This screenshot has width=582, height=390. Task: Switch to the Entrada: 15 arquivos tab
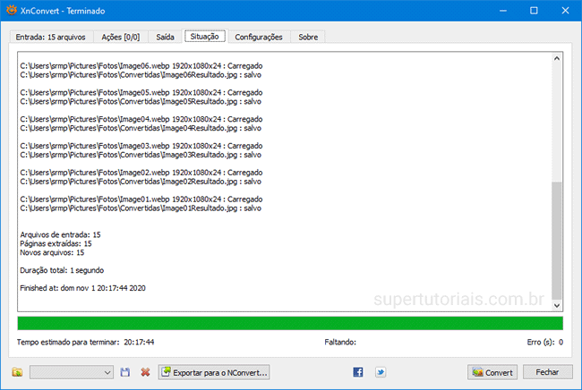[x=48, y=37]
